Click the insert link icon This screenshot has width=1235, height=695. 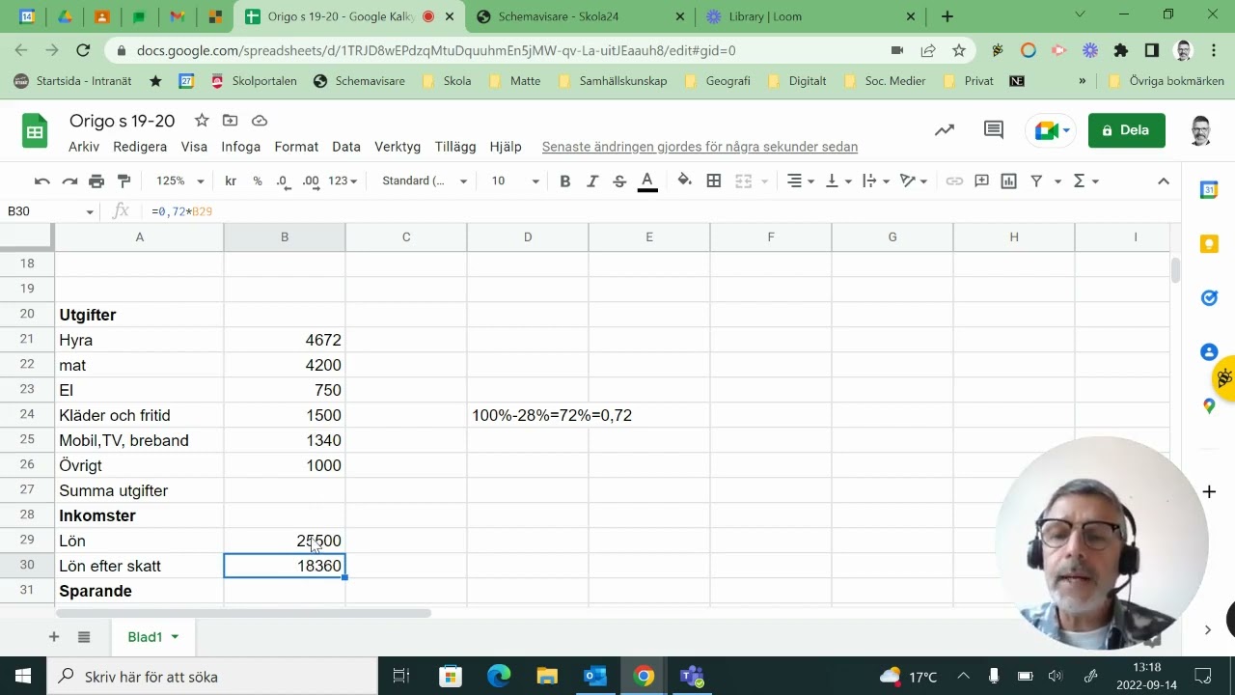pos(954,181)
